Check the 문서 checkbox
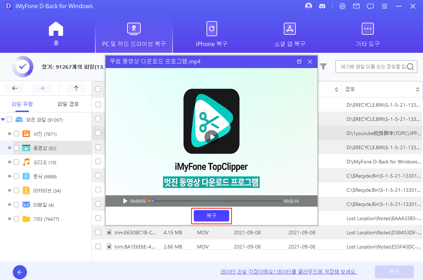 tap(16, 176)
